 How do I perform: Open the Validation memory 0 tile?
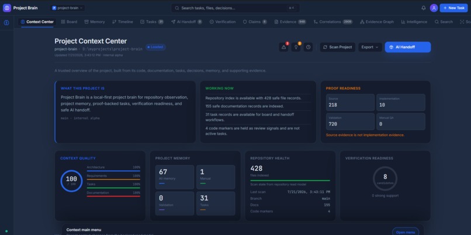tap(175, 204)
